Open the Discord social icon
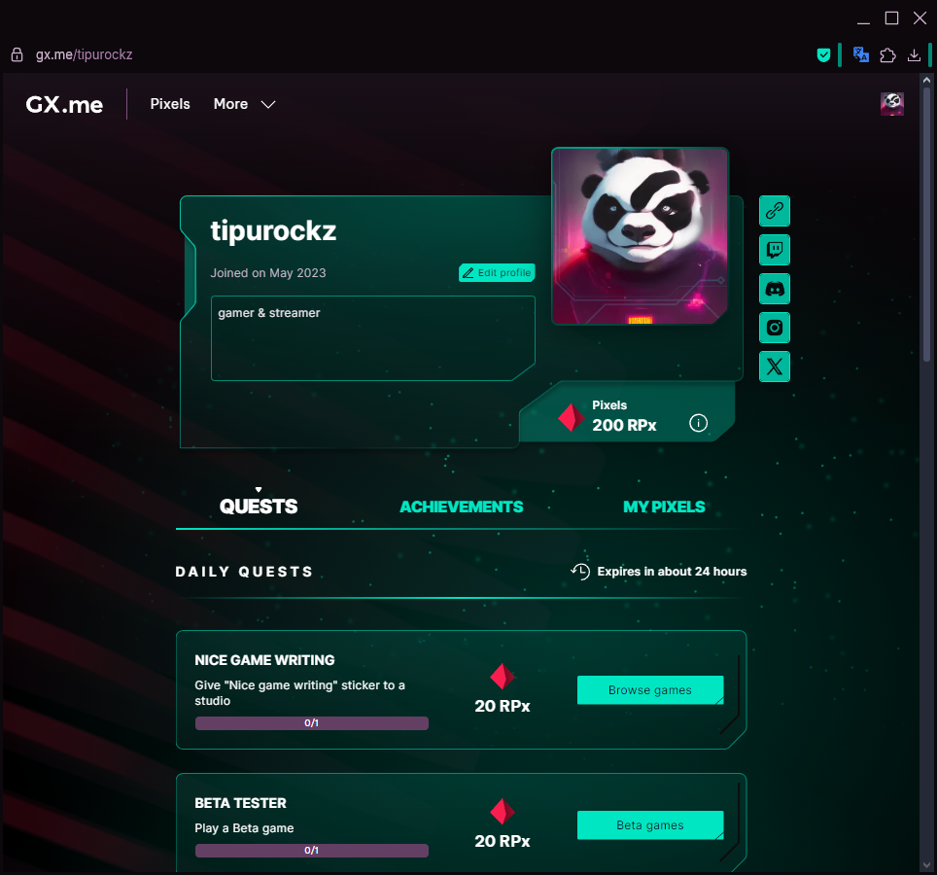 (775, 289)
